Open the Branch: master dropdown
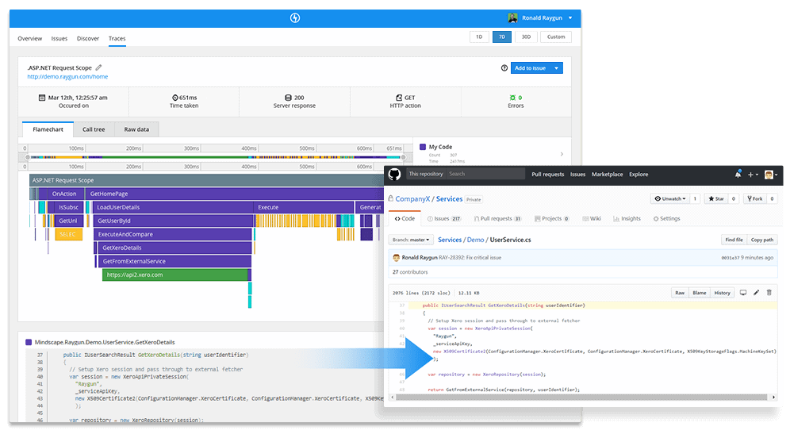790x438 pixels. coord(411,240)
